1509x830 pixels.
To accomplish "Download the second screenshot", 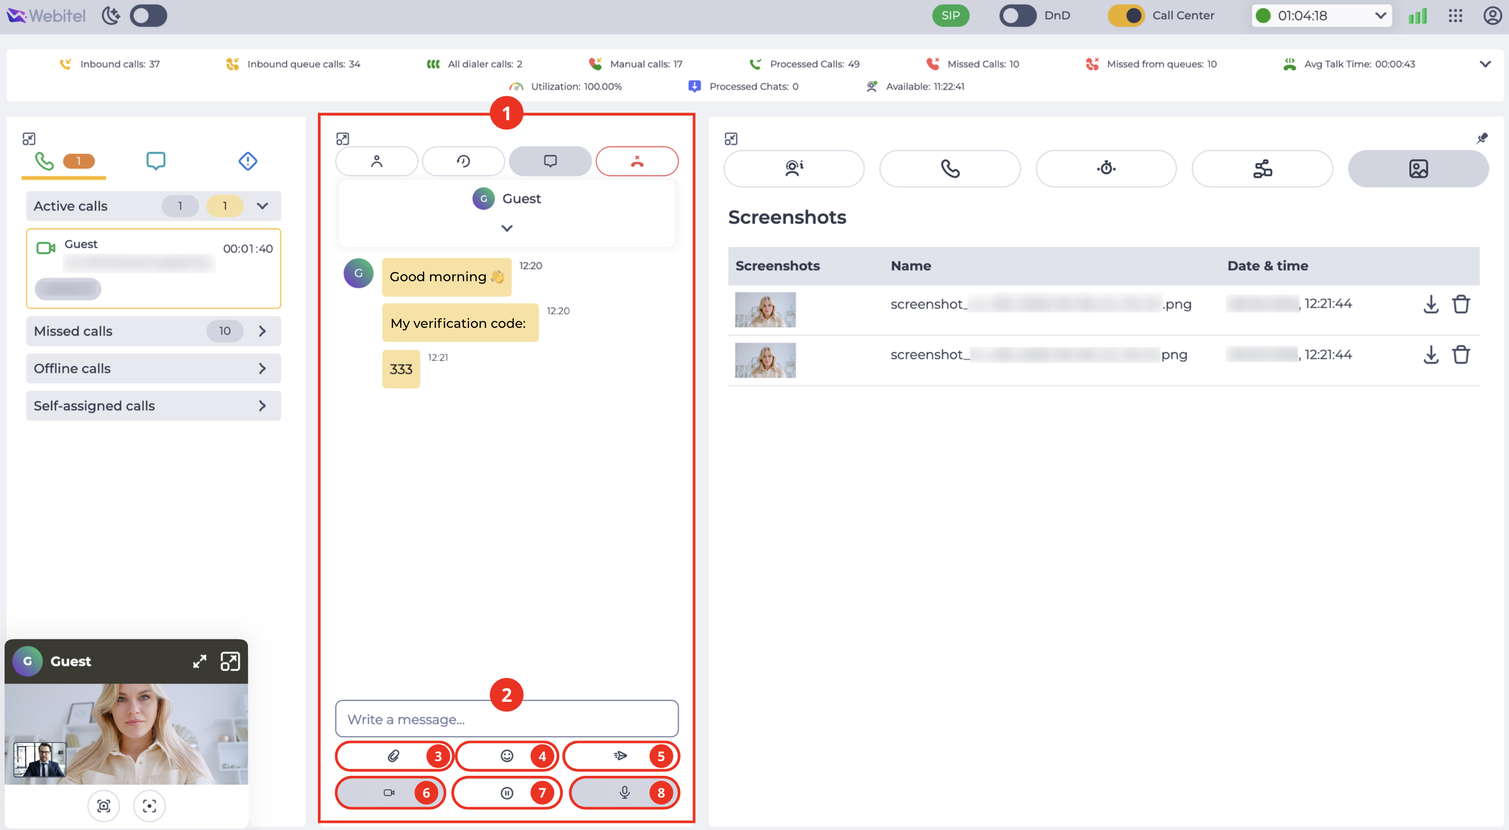I will [1431, 355].
